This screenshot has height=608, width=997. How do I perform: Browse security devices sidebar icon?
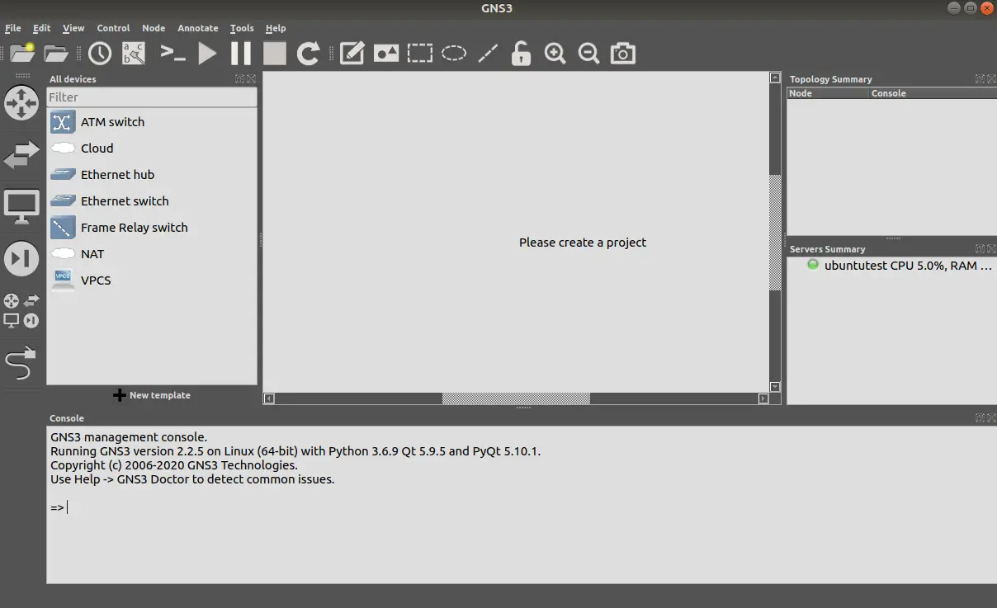tap(21, 259)
